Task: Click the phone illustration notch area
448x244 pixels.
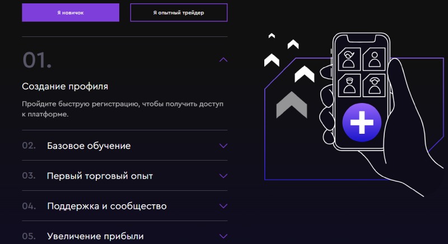Action: tap(361, 39)
